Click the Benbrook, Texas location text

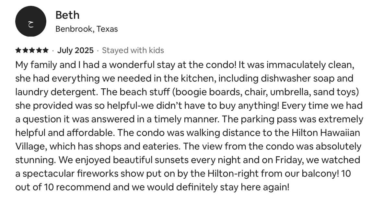[x=87, y=29]
